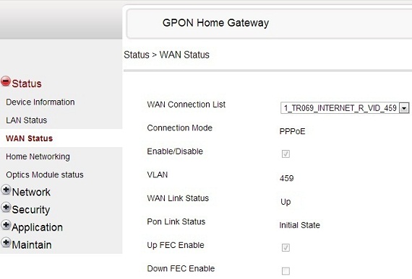
Task: Click the Security section heading
Action: coord(31,210)
